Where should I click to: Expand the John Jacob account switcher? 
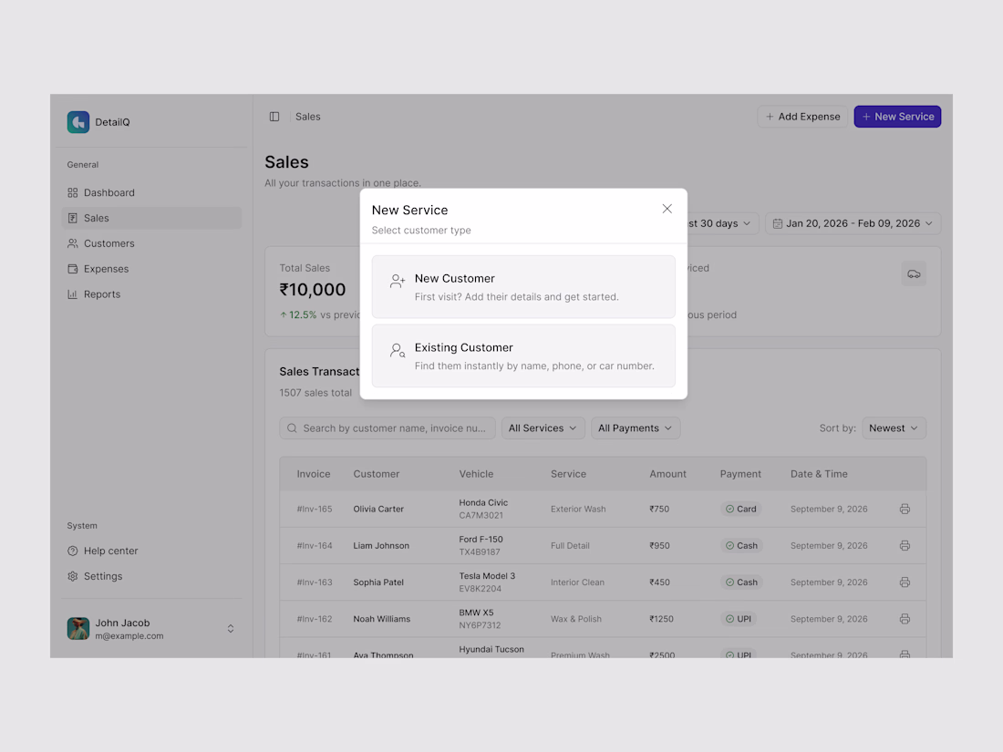click(x=231, y=629)
